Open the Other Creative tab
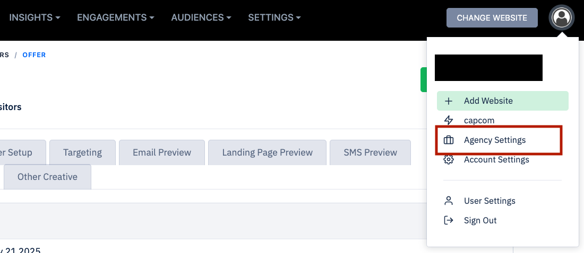The width and height of the screenshot is (584, 253). click(x=47, y=177)
